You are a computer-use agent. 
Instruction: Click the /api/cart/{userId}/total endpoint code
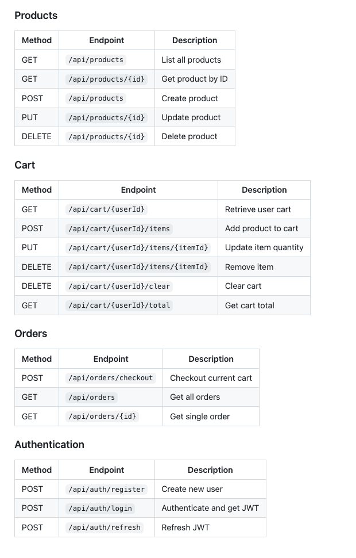point(119,305)
